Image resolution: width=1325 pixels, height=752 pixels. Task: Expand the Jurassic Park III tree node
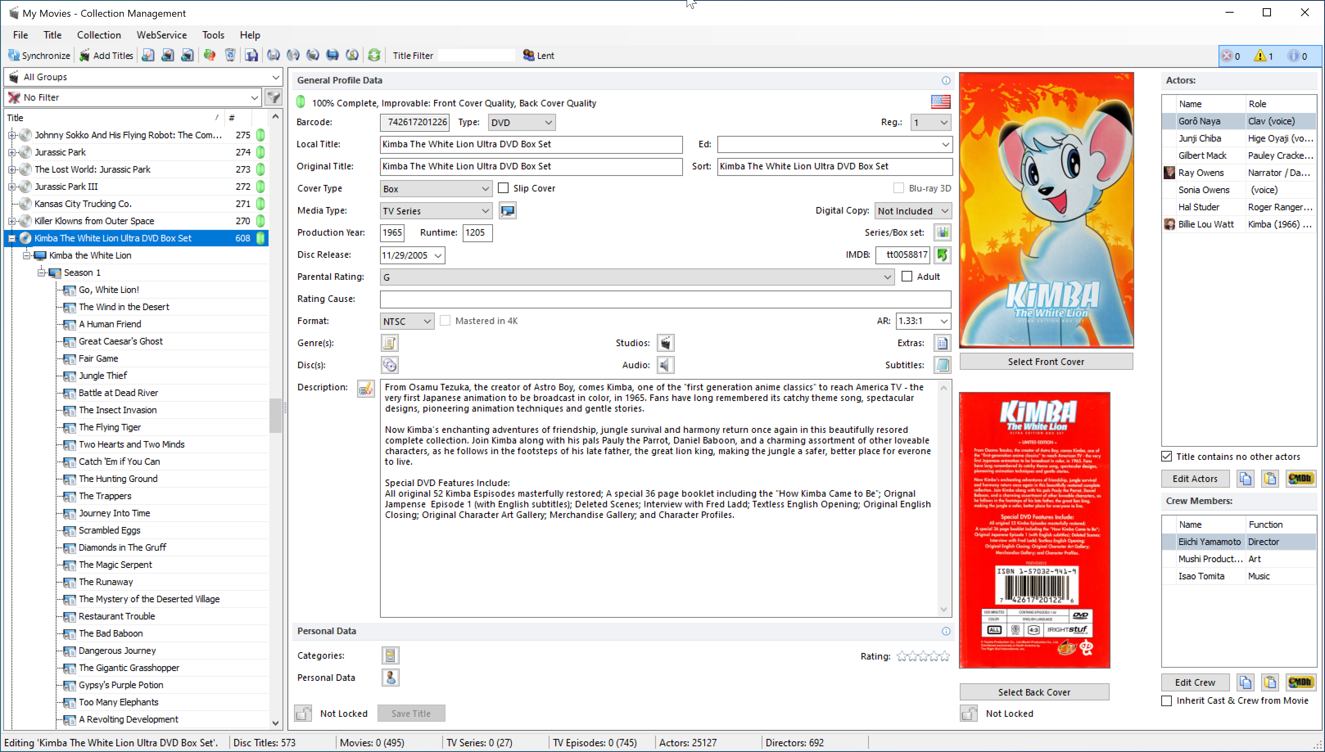[x=11, y=187]
